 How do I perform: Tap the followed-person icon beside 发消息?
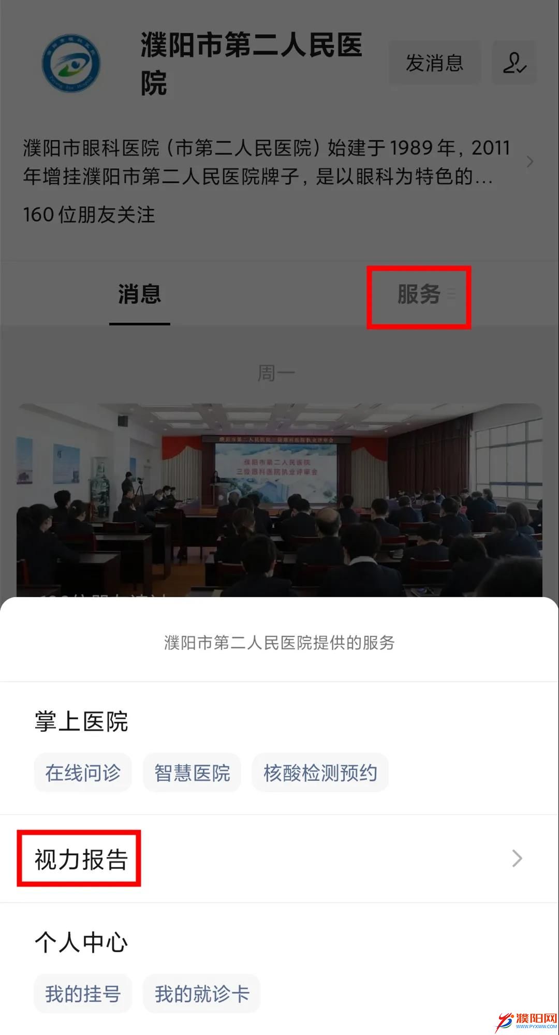point(514,63)
